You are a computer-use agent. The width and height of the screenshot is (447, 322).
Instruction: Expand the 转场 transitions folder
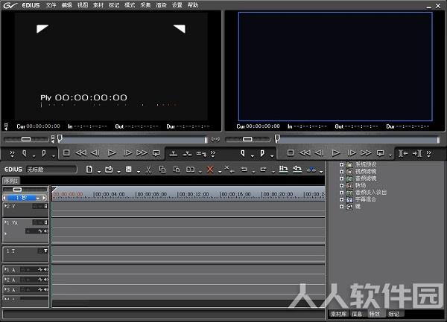click(x=342, y=185)
